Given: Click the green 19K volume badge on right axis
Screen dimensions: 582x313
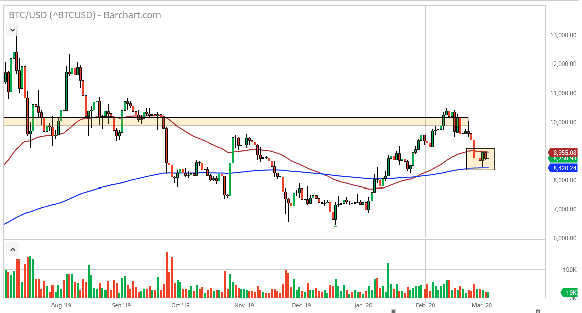Looking at the screenshot, I should [569, 292].
